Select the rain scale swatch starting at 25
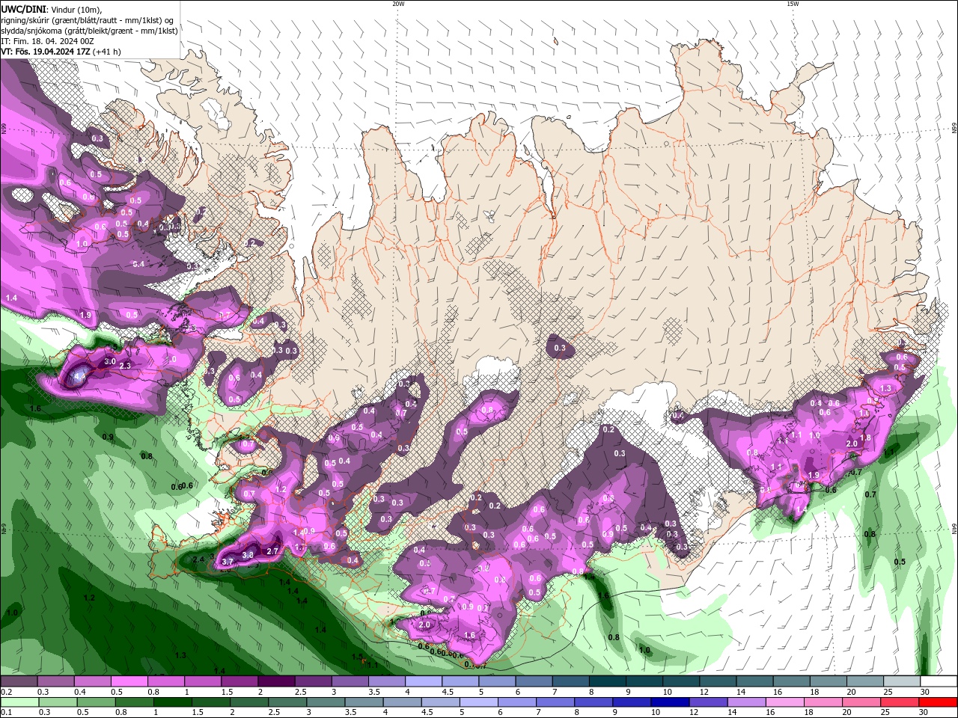The image size is (958, 718). point(899,702)
